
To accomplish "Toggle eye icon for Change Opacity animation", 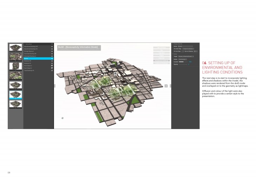I will (x=52, y=51).
